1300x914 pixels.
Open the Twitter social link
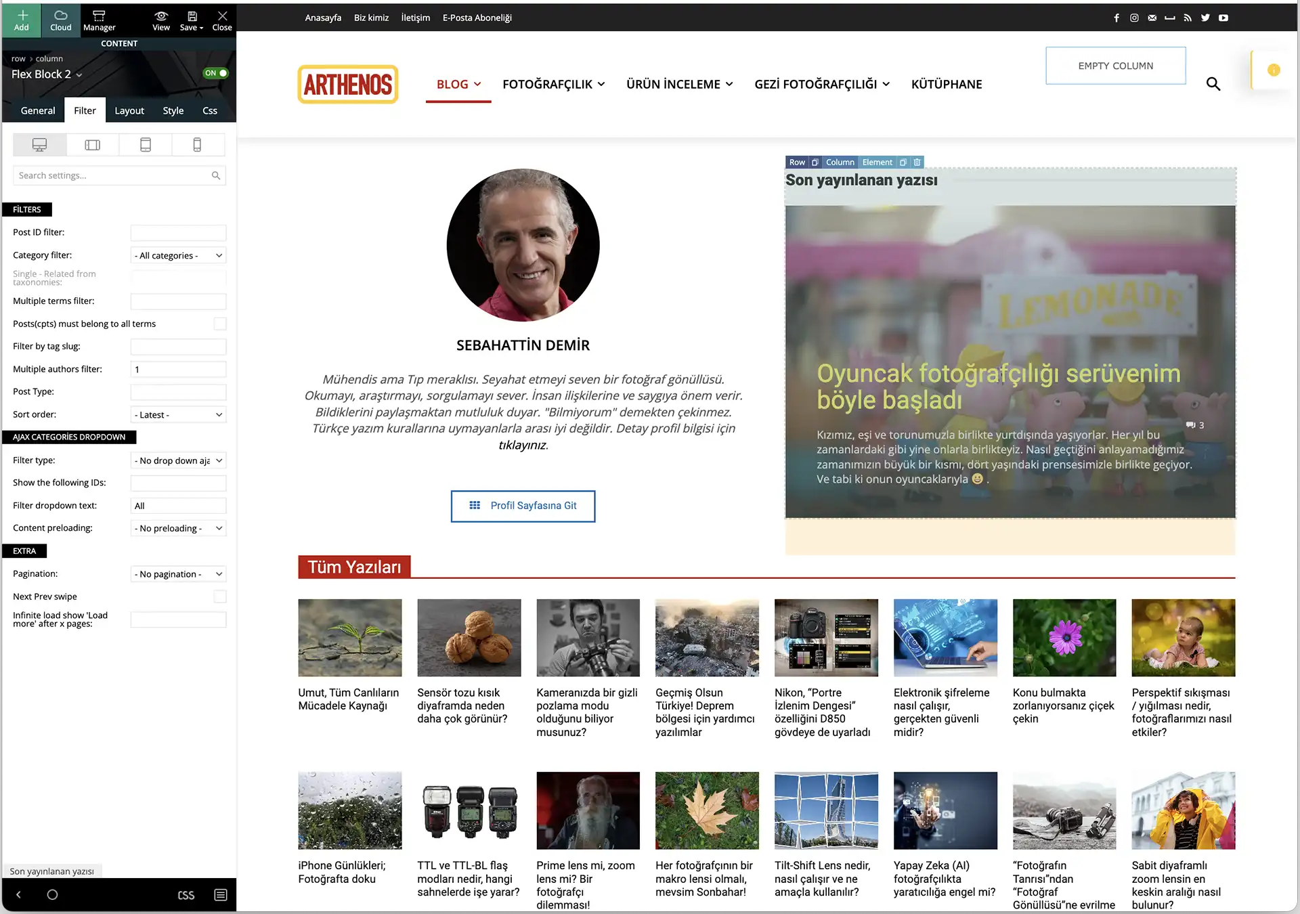(1205, 18)
